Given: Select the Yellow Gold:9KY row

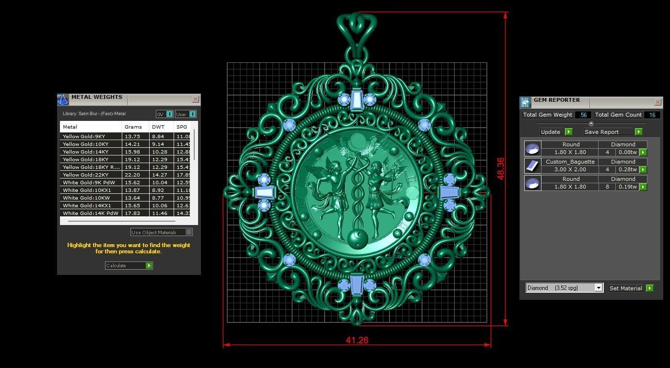Looking at the screenshot, I should 126,136.
